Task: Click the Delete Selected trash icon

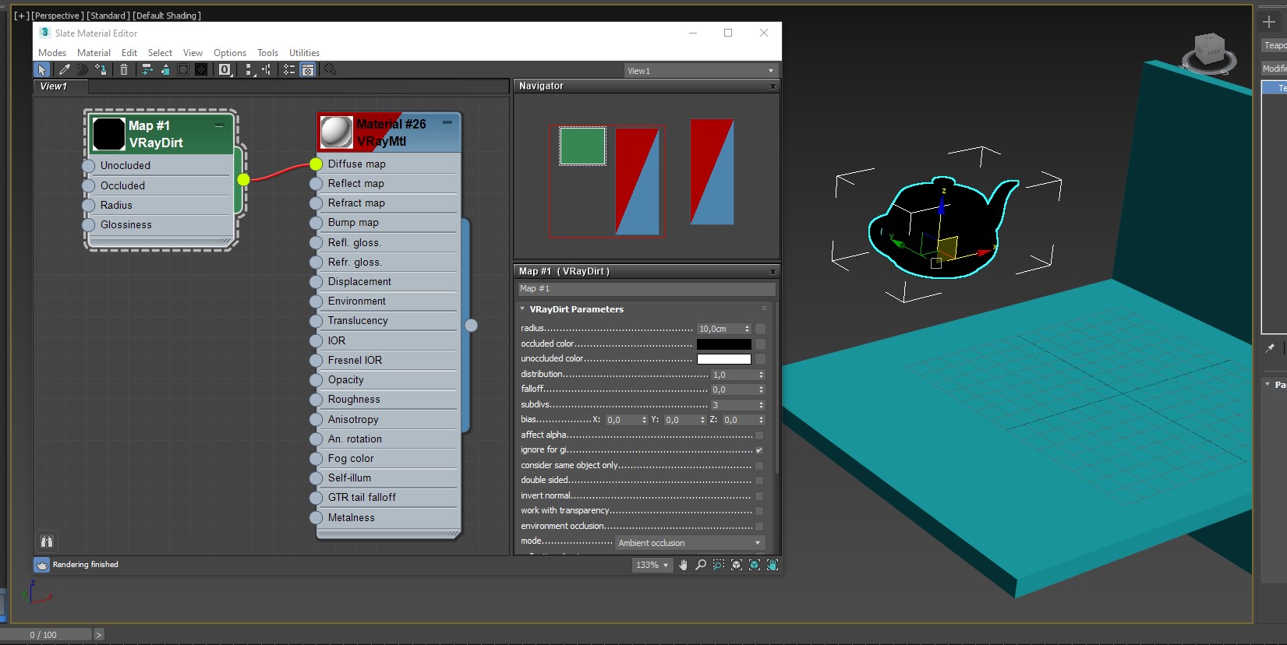Action: coord(124,70)
